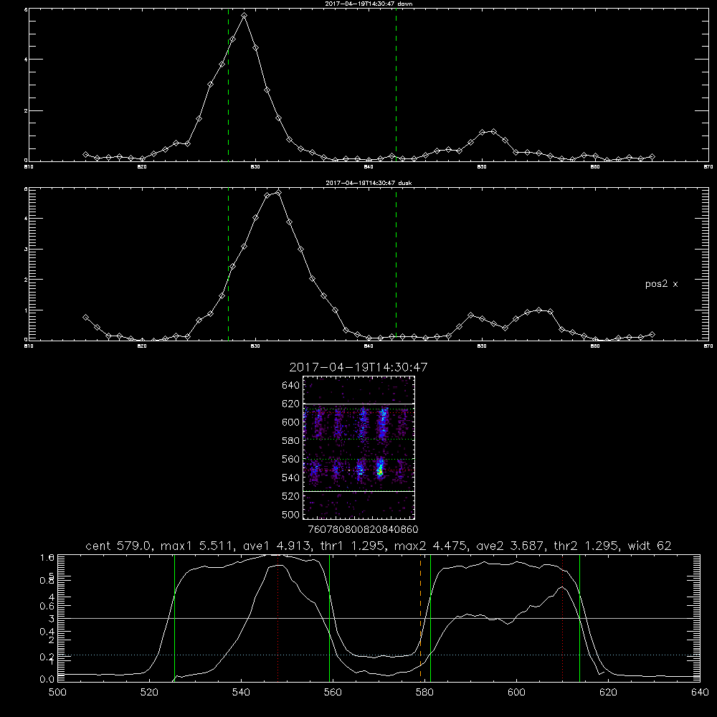Viewport: 717px width, 717px height.
Task: Click bottom plot x-axis label '500'
Action: pyautogui.click(x=57, y=693)
